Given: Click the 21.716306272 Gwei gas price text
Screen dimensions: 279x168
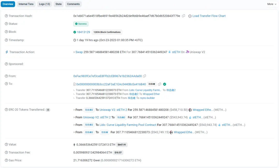Looking at the screenshot, I should 87,160.
